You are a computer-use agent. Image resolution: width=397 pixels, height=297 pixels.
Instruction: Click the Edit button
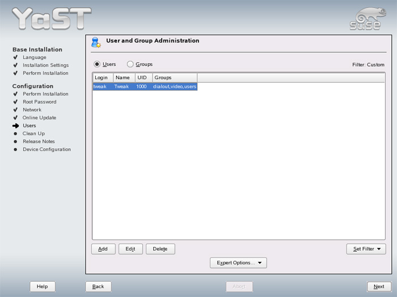click(130, 249)
